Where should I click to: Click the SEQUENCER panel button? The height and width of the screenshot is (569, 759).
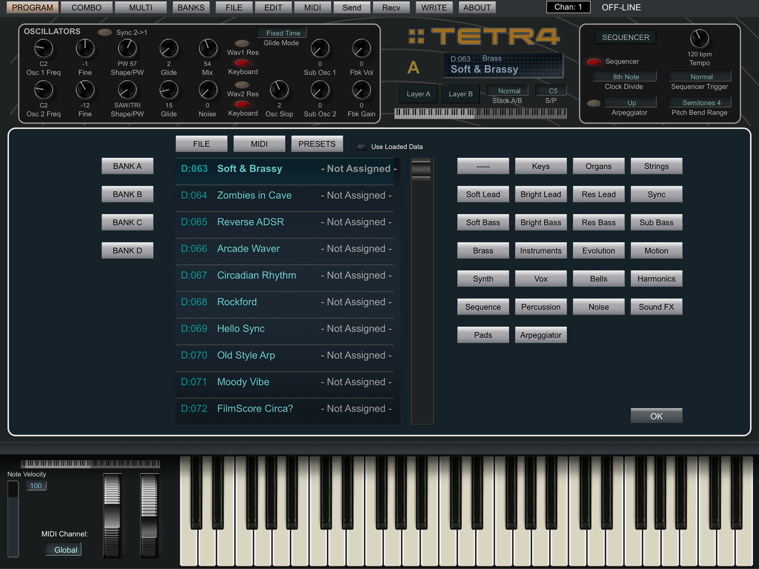(626, 37)
